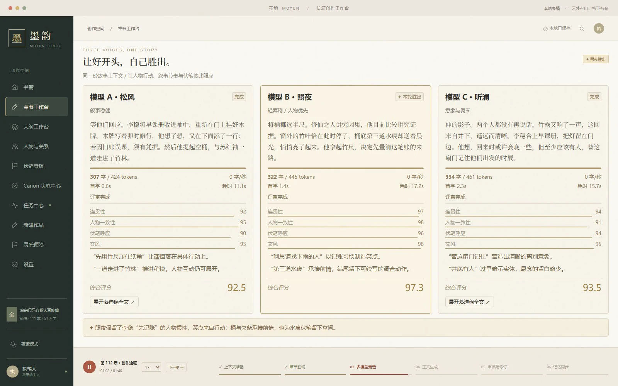Viewport: 618px width, 386px height.
Task: Open 书斋 home icon in sidebar
Action: 15,87
